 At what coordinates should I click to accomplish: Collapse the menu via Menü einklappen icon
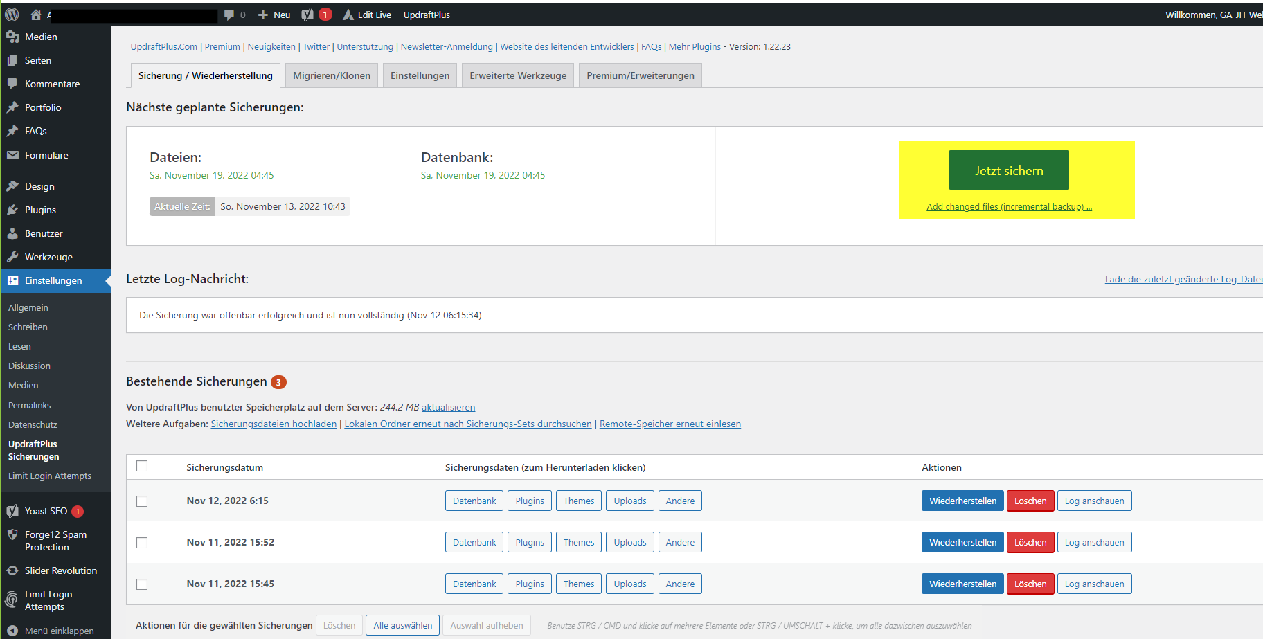point(12,631)
